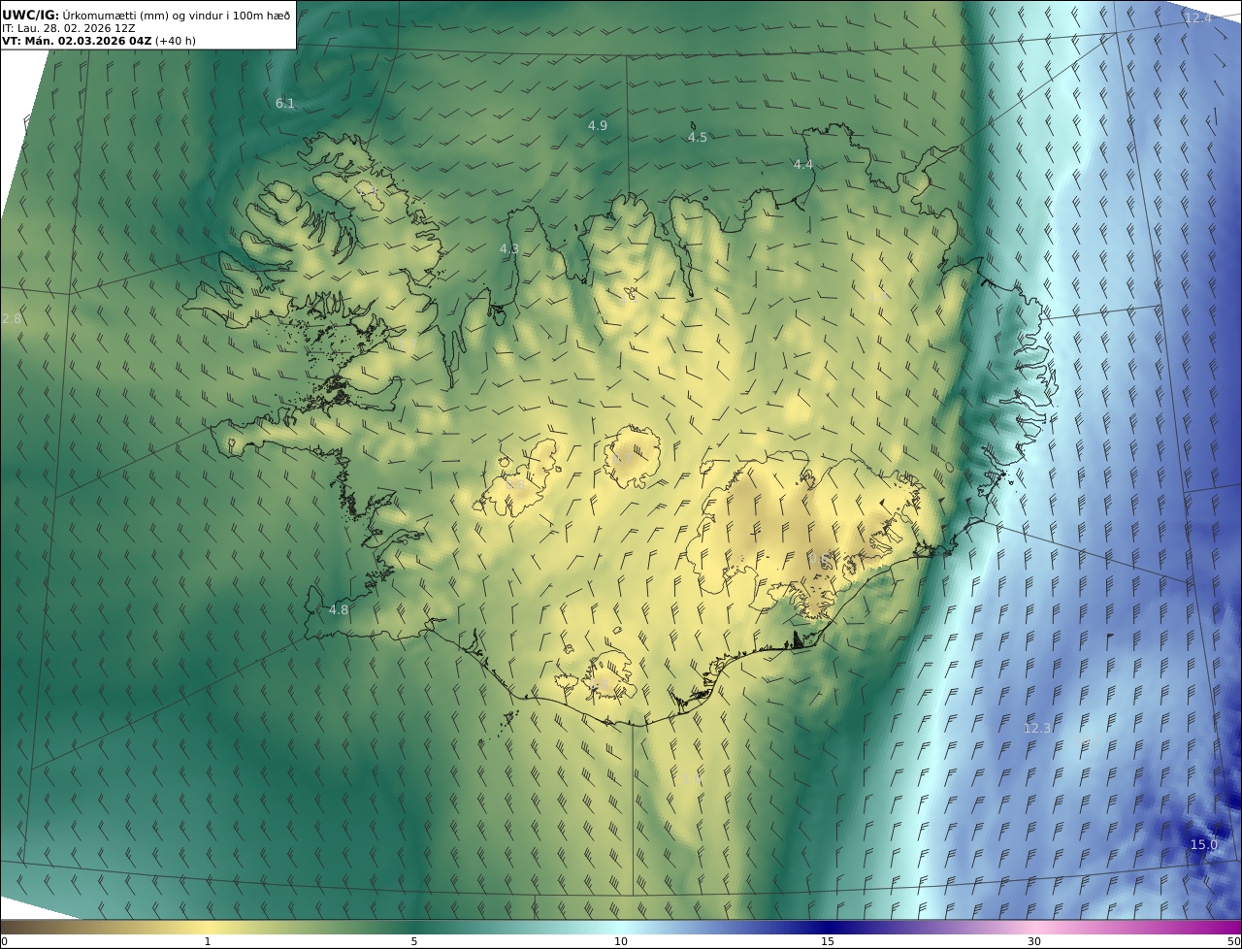Click the colorbar tick label 1
1242x949 pixels.
click(208, 941)
